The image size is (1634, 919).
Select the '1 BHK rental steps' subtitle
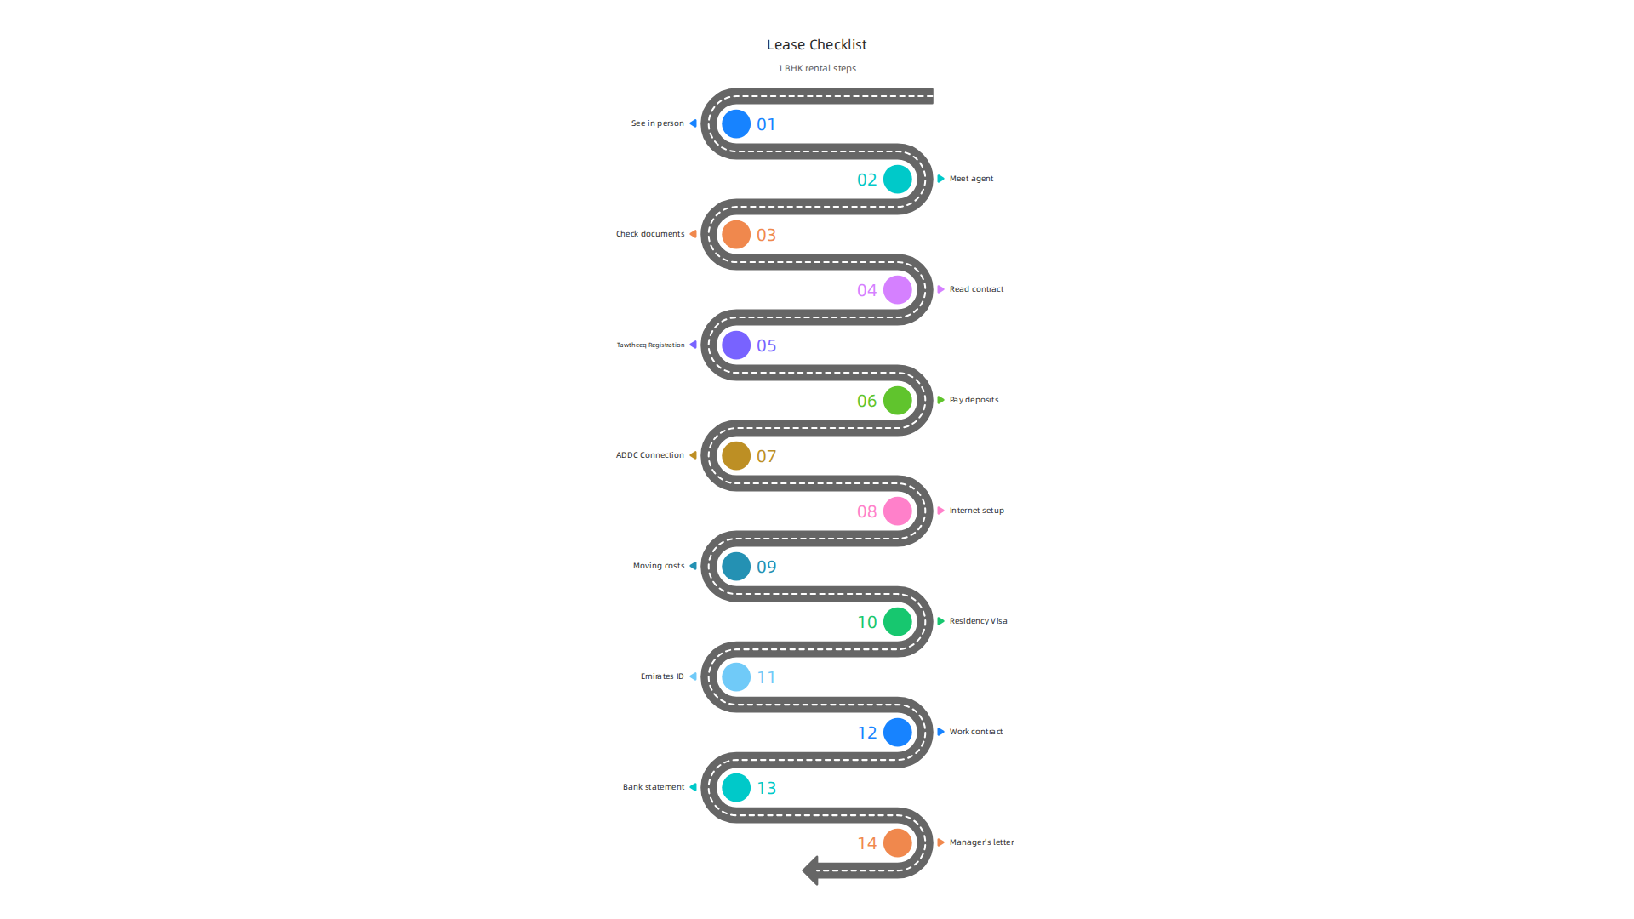pos(817,68)
